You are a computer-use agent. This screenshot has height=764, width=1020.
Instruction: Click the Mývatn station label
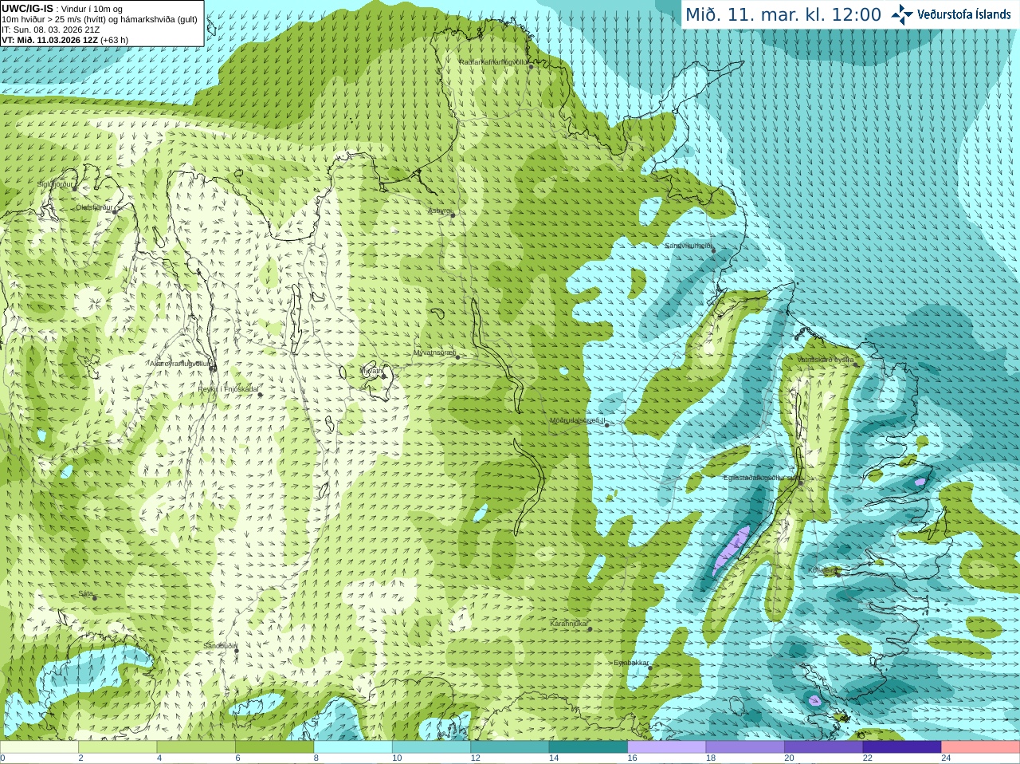[x=371, y=370]
